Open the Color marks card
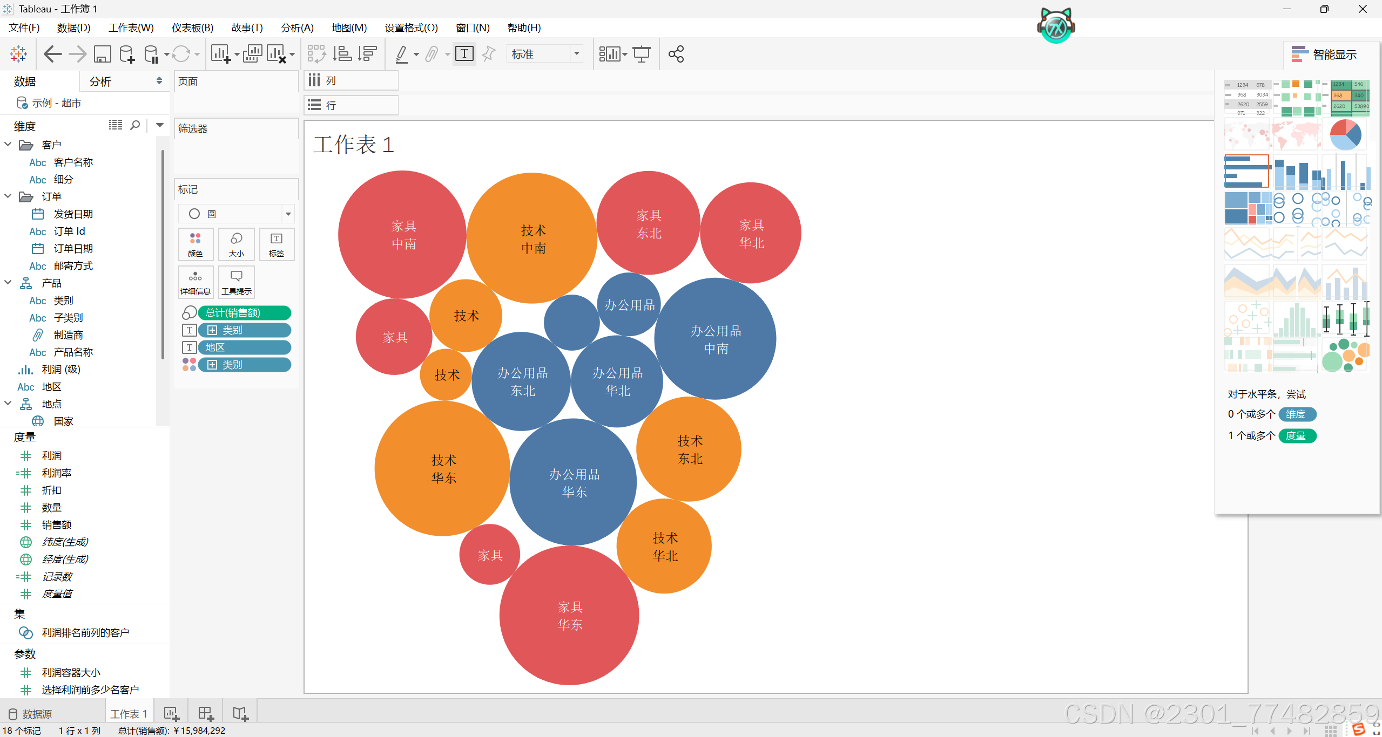1382x737 pixels. point(195,244)
